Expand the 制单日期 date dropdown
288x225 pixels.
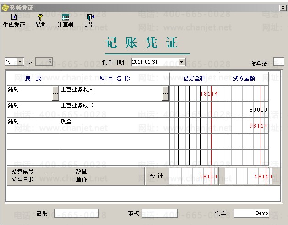click(x=181, y=62)
